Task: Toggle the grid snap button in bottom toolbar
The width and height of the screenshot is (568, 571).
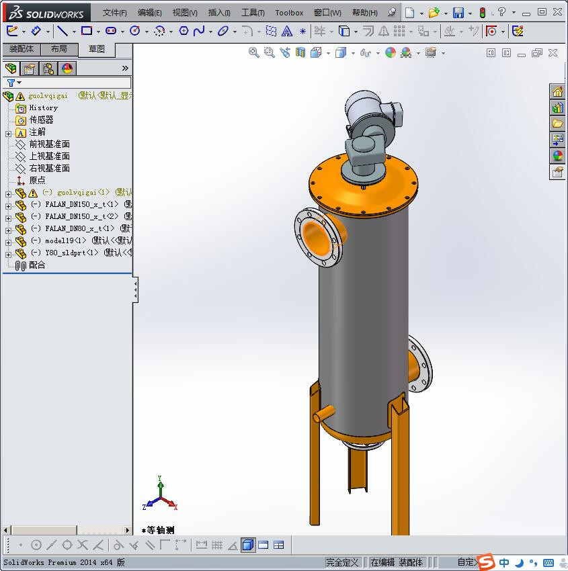Action: [216, 545]
